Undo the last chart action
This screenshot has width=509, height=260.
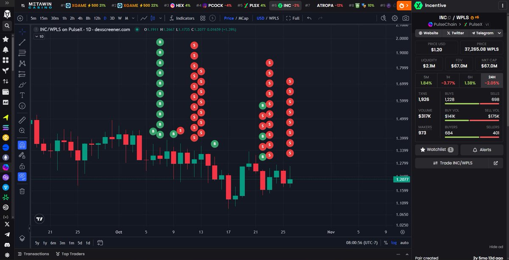(309, 18)
